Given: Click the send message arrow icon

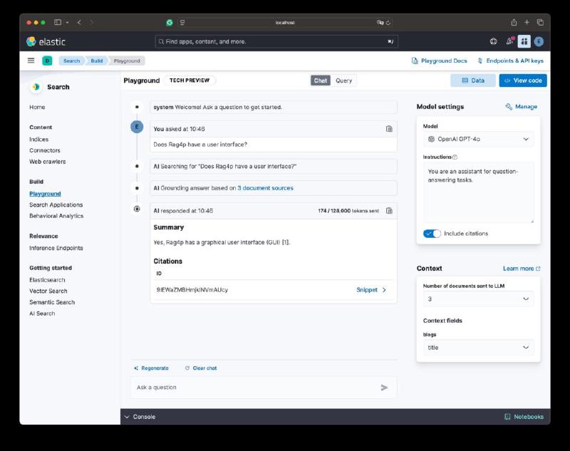Looking at the screenshot, I should [384, 388].
